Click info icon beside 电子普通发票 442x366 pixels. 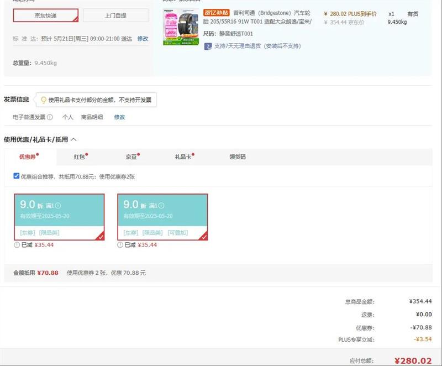click(x=50, y=117)
